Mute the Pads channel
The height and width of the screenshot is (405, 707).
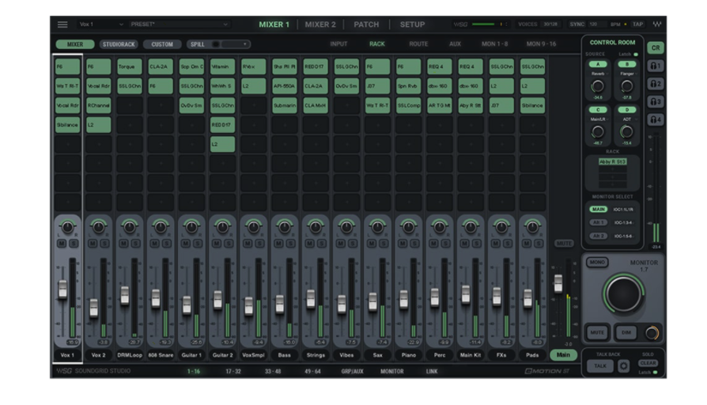527,244
